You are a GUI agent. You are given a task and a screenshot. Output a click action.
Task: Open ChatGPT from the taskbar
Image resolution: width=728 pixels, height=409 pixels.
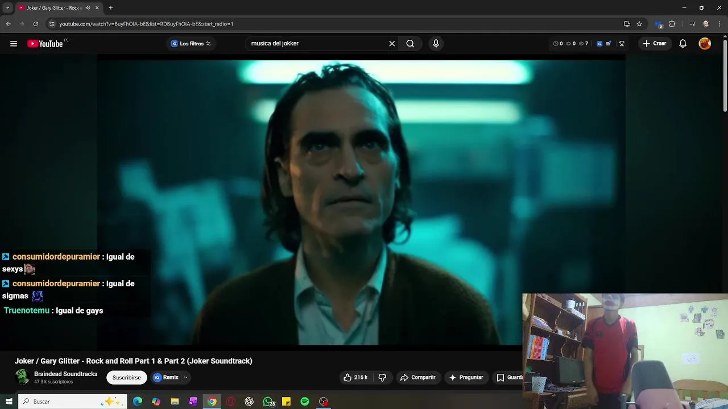pyautogui.click(x=249, y=402)
